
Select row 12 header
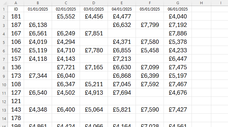point(4,101)
